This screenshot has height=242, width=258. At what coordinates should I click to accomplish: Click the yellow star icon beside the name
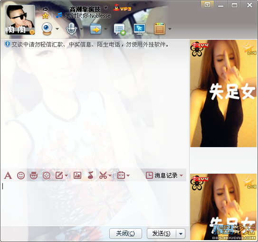(x=45, y=16)
